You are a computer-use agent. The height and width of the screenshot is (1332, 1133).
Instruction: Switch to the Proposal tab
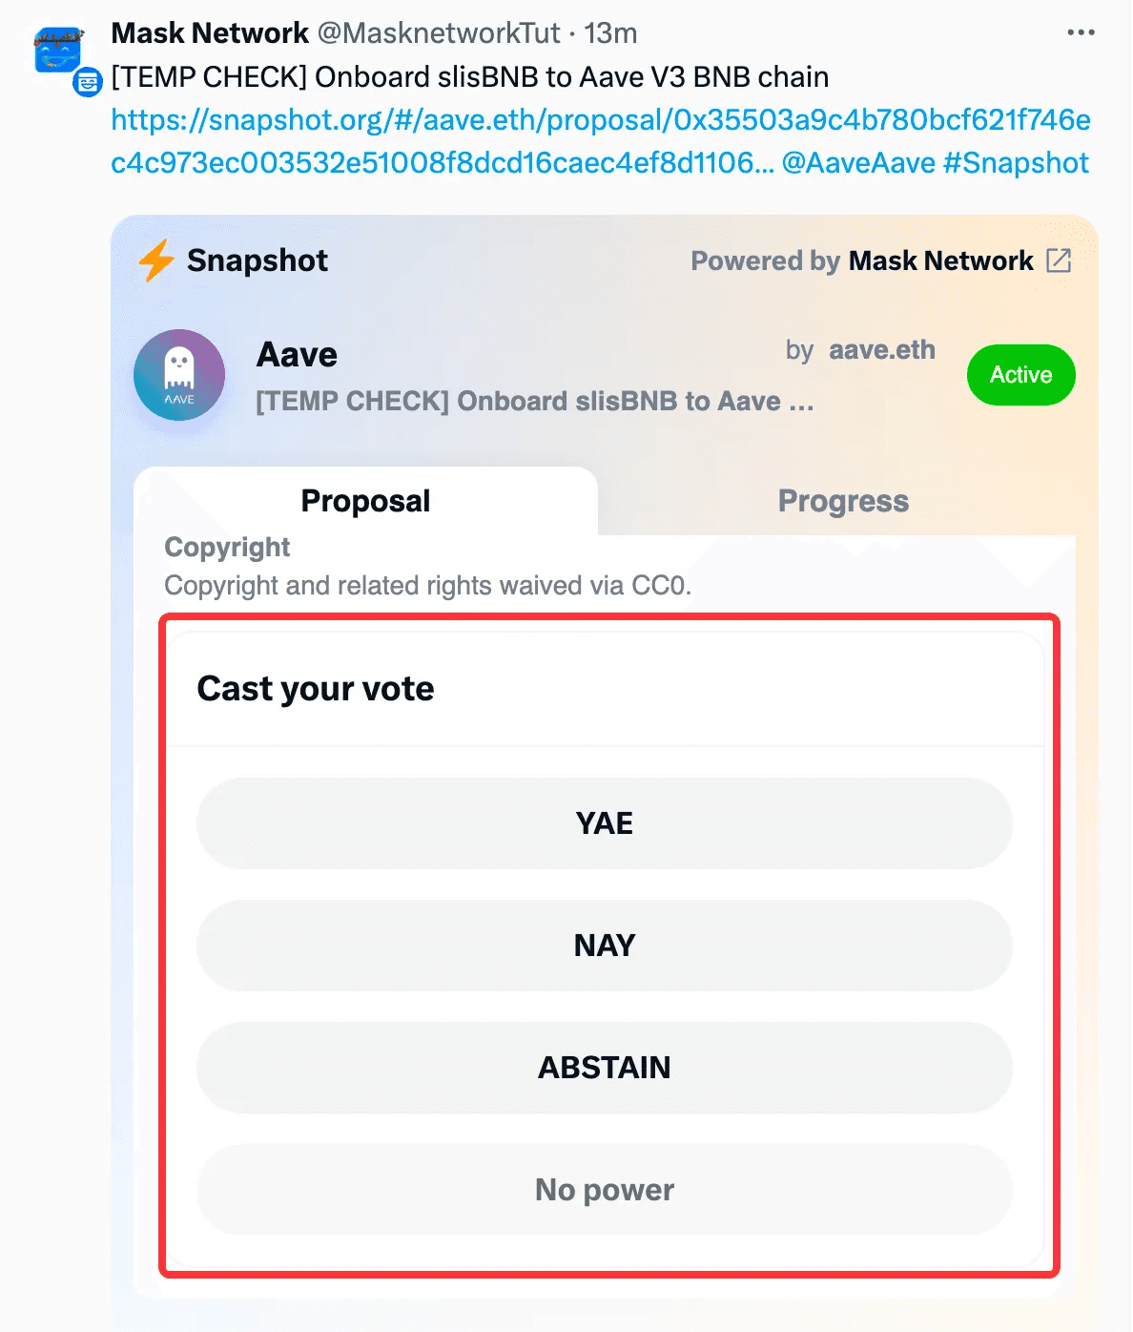(365, 501)
